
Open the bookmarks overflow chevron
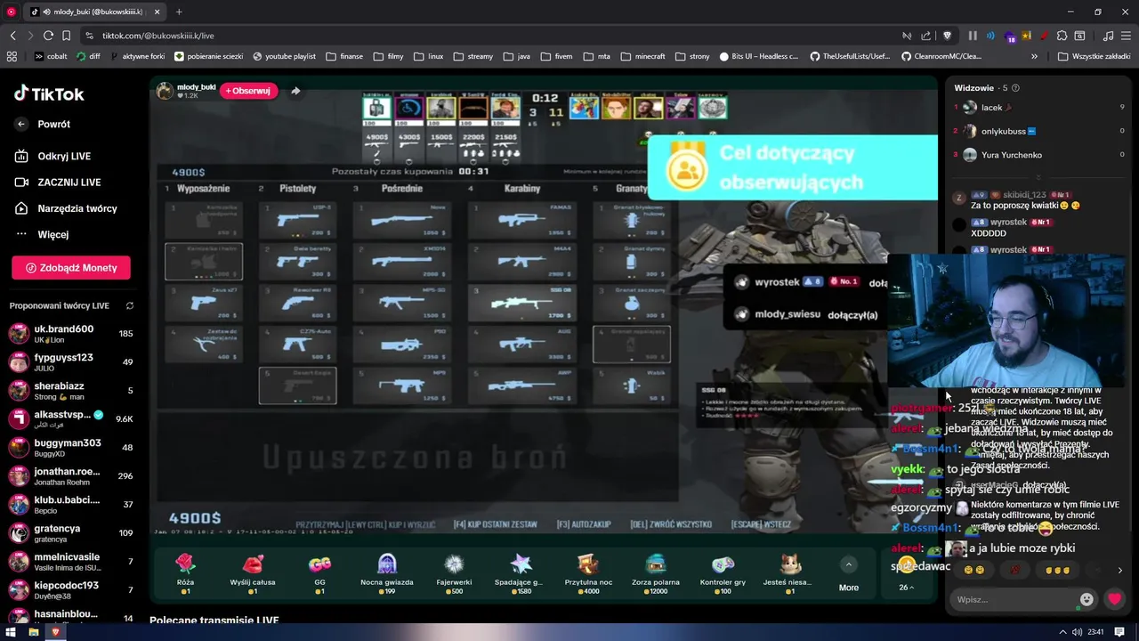(1034, 56)
